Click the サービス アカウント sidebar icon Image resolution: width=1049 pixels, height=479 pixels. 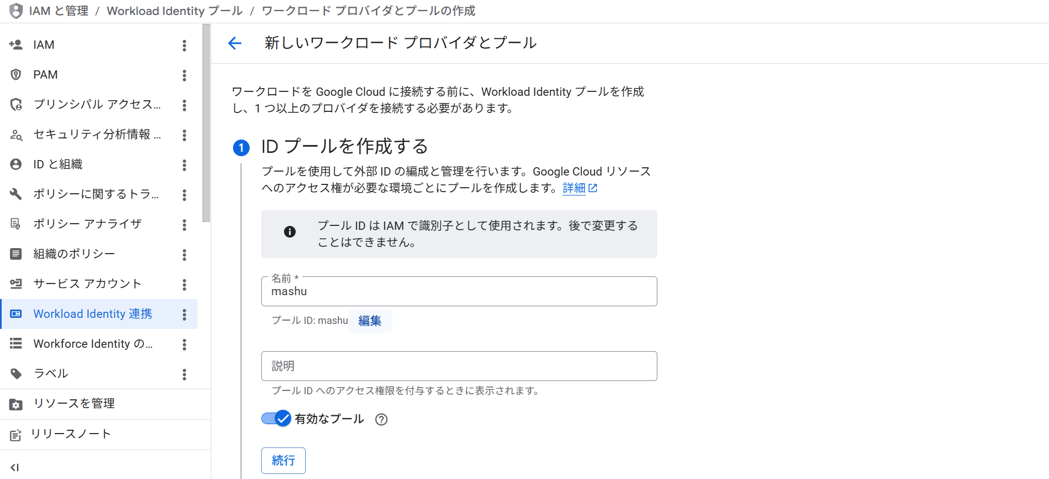16,284
